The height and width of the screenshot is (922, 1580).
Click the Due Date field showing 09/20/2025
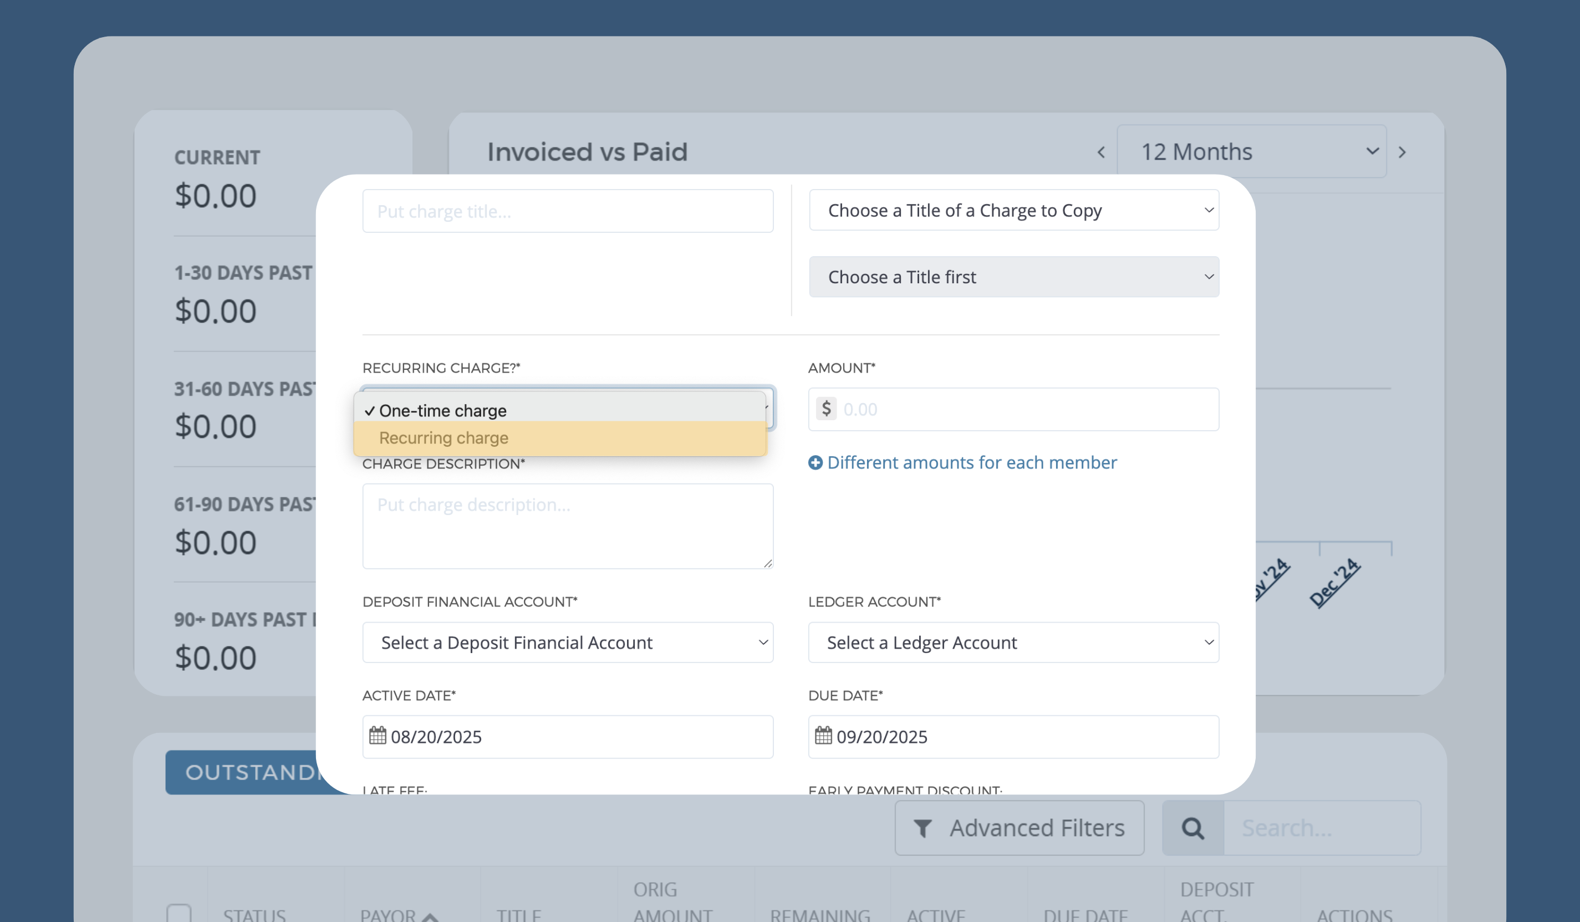1013,736
